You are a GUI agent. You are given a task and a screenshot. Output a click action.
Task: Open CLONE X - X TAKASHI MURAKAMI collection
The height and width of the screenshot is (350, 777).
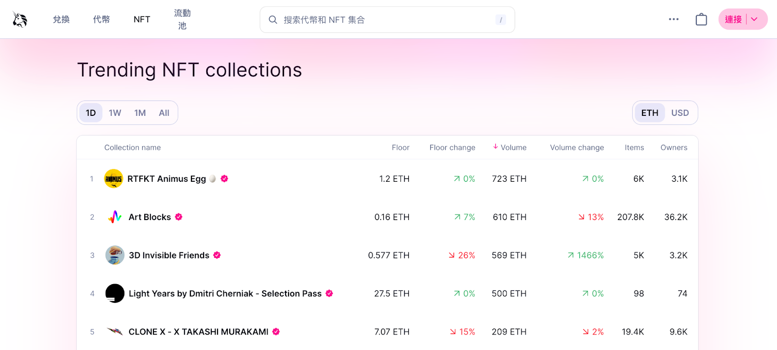198,332
